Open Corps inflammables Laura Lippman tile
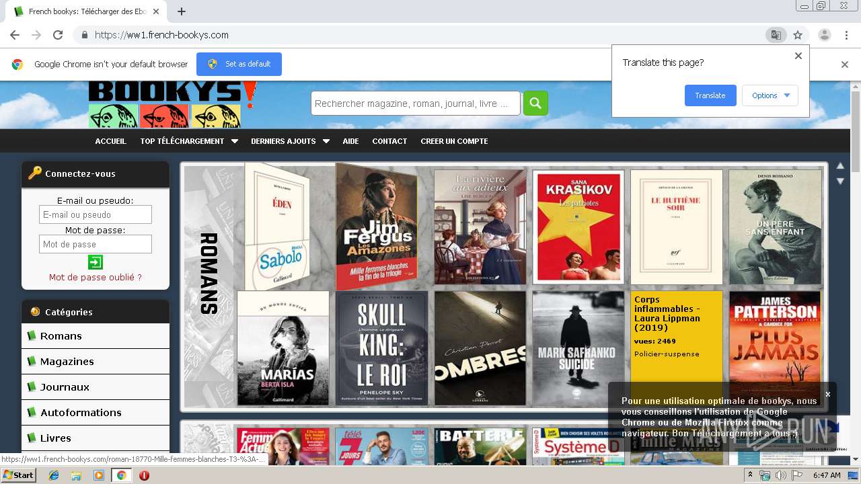The image size is (861, 484). point(676,348)
